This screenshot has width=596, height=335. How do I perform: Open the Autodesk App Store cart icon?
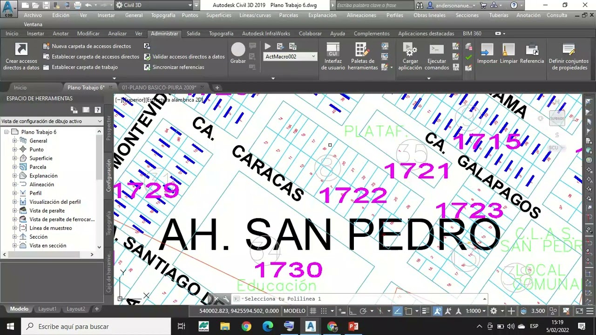coord(483,5)
